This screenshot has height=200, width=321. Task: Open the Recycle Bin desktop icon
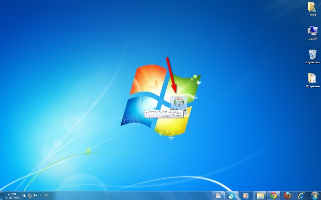tap(313, 56)
